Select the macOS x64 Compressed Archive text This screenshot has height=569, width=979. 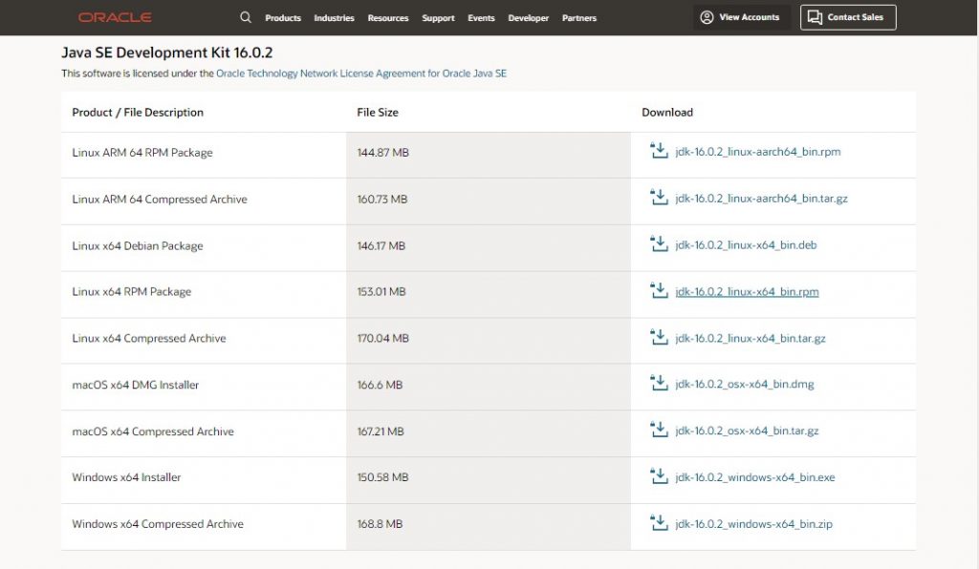(153, 432)
